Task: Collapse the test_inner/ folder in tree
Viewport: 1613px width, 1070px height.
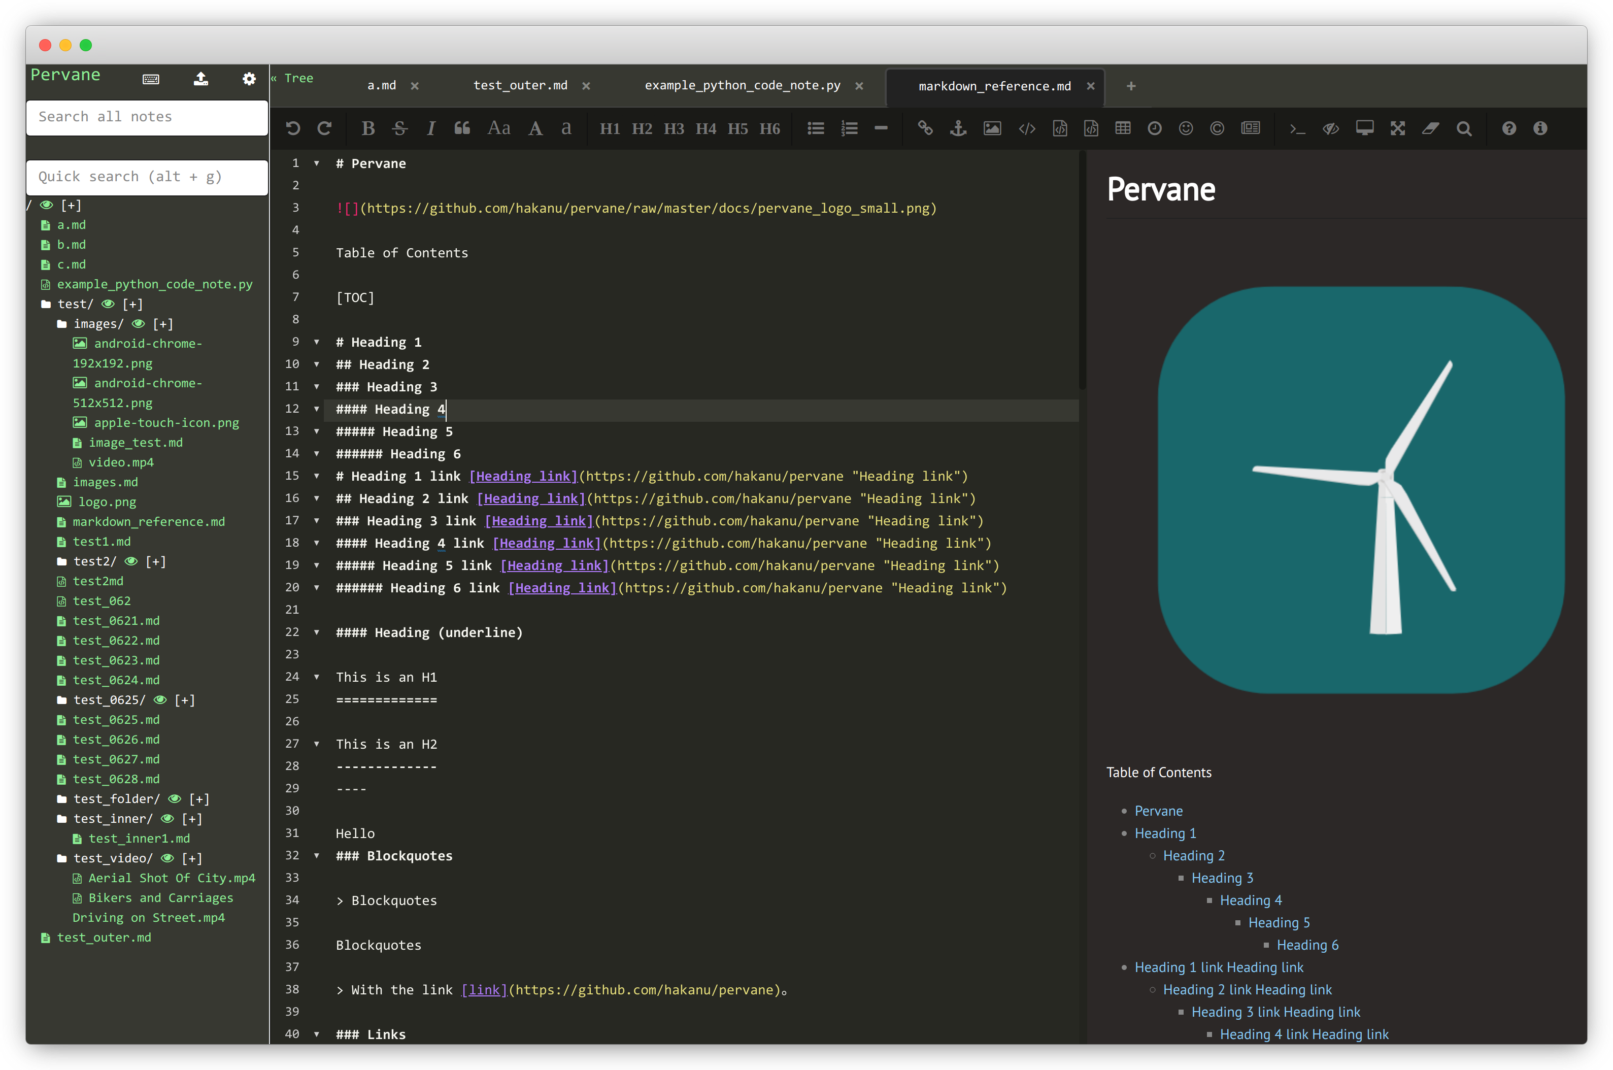Action: [x=112, y=818]
